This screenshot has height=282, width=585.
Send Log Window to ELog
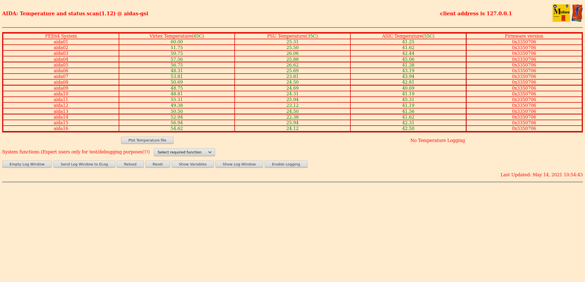click(84, 164)
